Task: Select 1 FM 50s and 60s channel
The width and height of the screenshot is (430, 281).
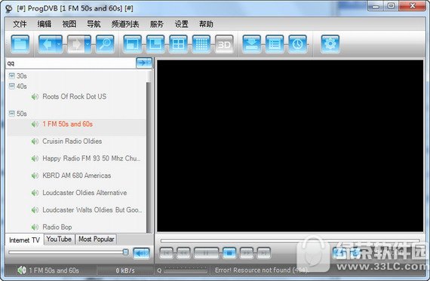Action: point(67,124)
